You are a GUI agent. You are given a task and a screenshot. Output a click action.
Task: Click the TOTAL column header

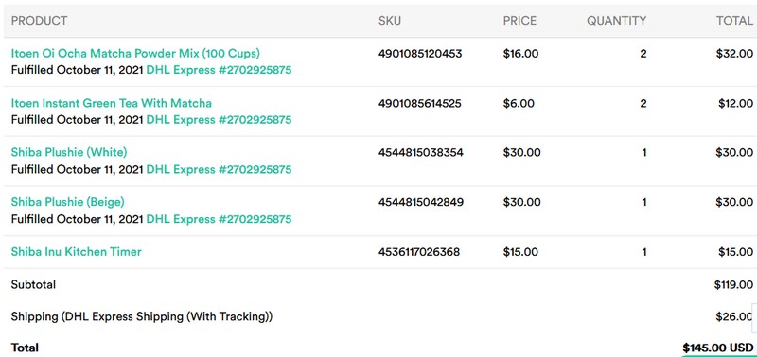[x=734, y=21]
